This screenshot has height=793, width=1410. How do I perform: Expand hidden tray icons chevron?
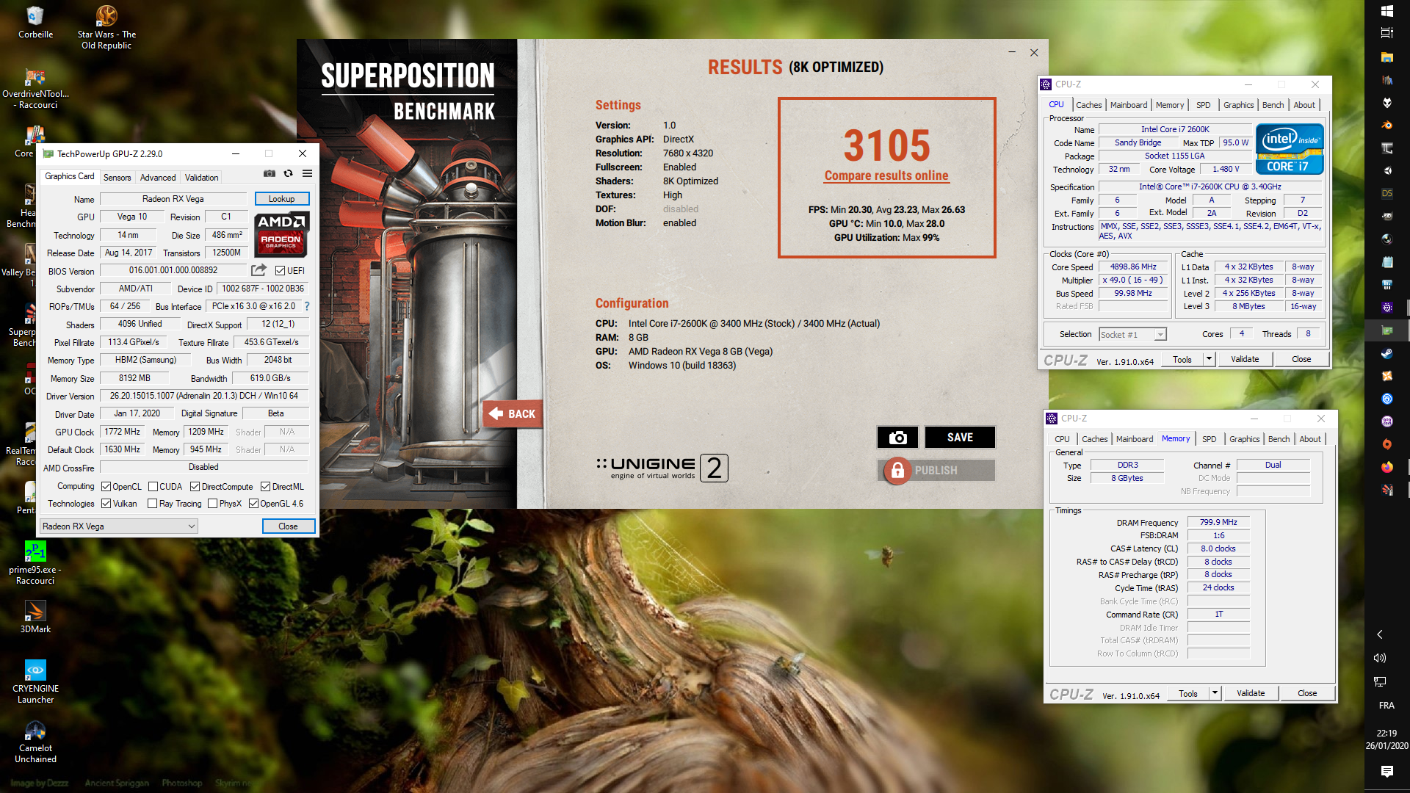coord(1380,634)
